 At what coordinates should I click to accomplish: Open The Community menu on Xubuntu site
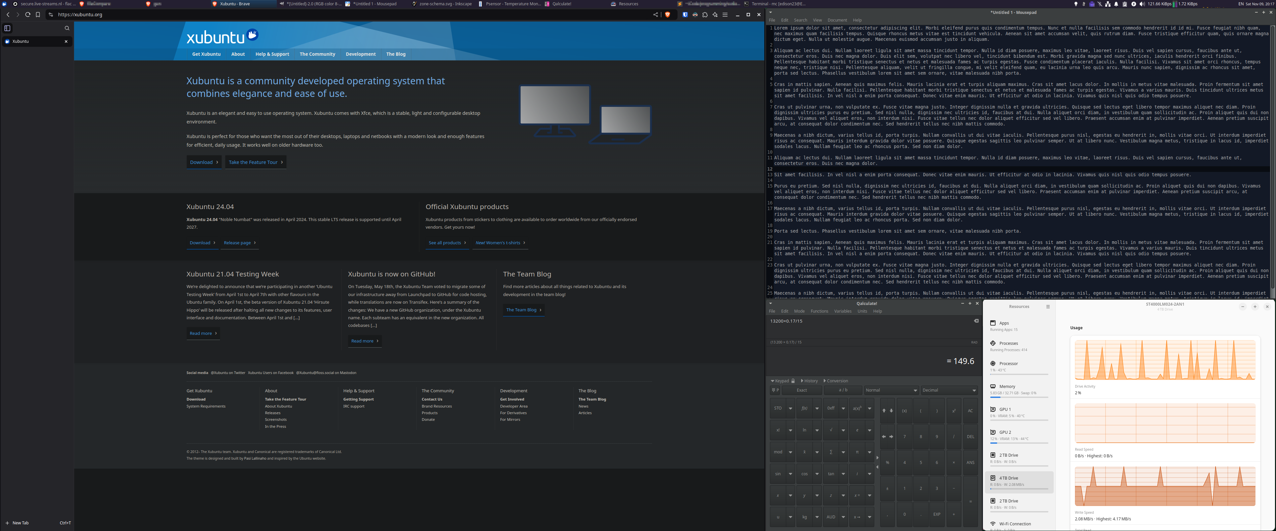[x=317, y=54]
